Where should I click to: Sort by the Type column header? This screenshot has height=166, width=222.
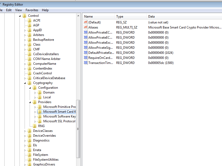coord(130,17)
